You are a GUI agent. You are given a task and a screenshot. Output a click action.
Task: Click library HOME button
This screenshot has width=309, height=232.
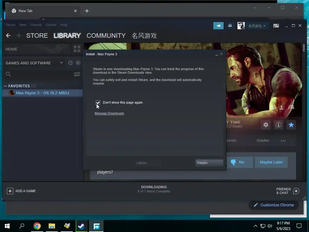click(x=11, y=49)
